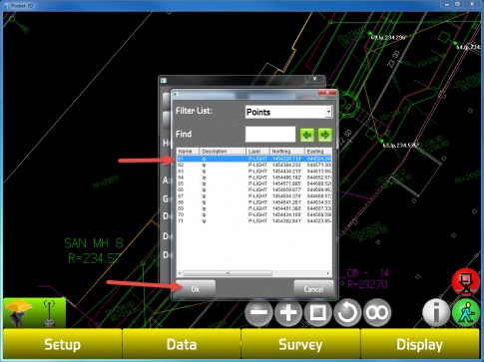
Task: Click the rotate view circular arrow icon
Action: [x=347, y=313]
